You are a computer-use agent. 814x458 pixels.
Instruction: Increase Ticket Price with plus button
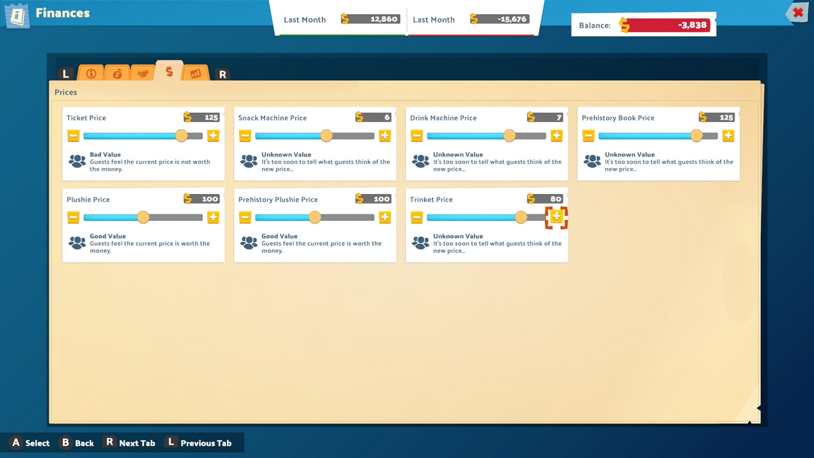213,135
